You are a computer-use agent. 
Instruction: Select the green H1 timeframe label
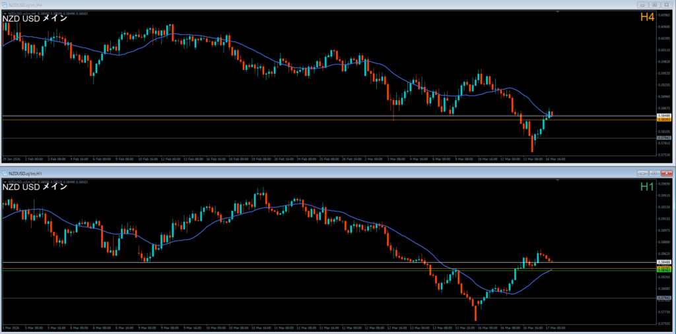coord(647,187)
